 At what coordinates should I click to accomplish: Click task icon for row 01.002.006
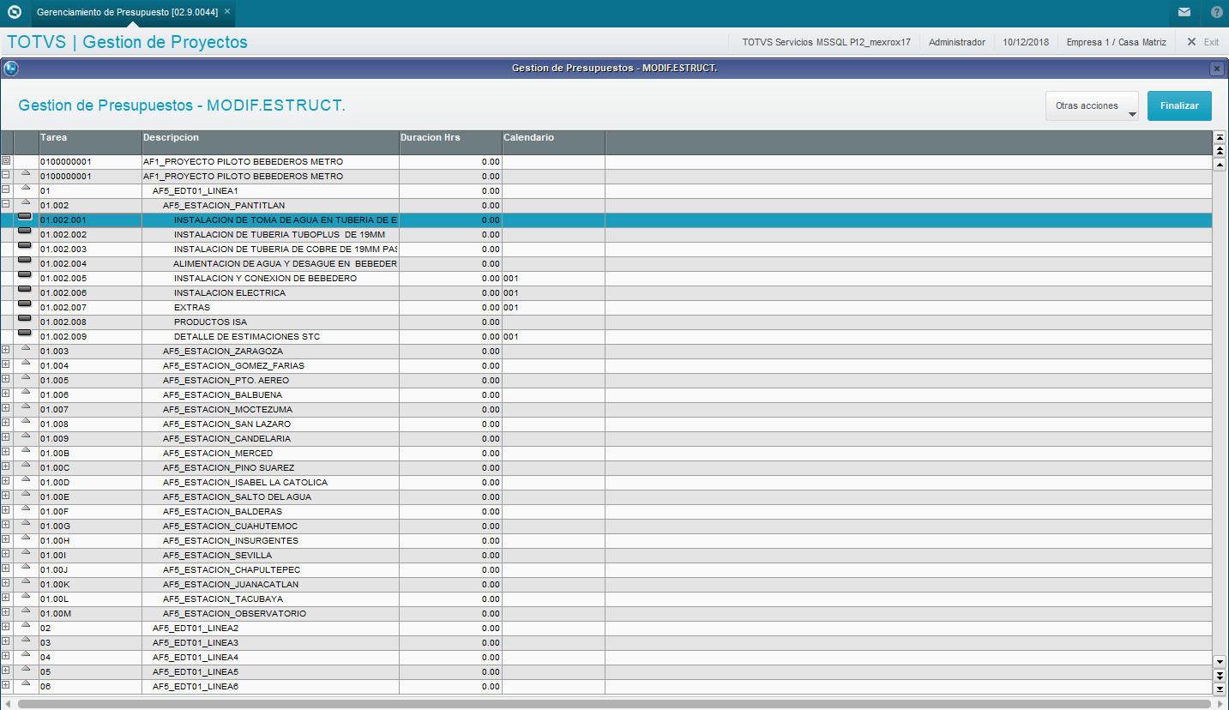point(25,288)
